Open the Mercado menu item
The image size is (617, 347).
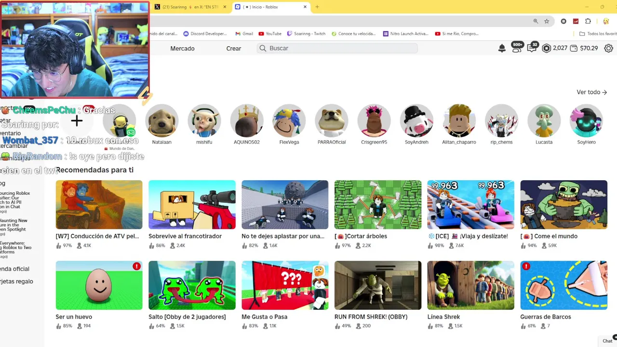click(x=182, y=48)
